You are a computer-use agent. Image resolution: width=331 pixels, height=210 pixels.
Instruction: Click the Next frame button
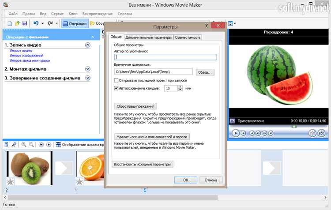[264, 133]
